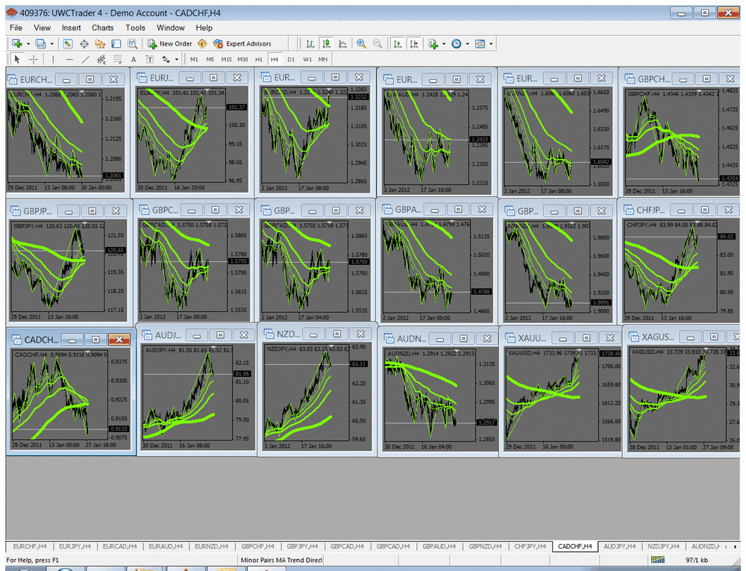The width and height of the screenshot is (746, 571).
Task: Open the Insert menu
Action: [71, 28]
